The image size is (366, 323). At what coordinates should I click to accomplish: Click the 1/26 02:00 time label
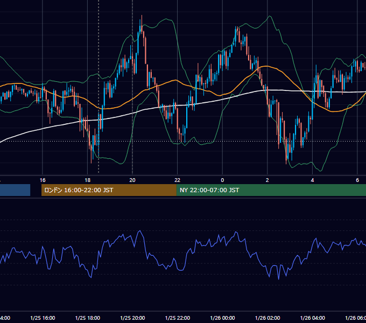point(268,318)
